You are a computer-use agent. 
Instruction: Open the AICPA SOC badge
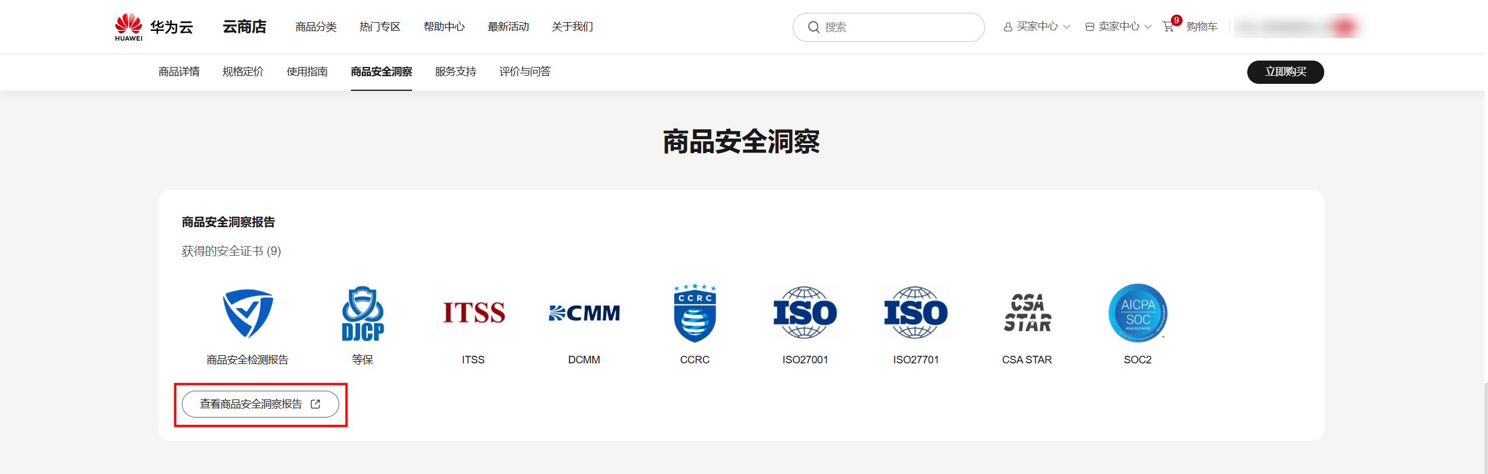coord(1138,313)
